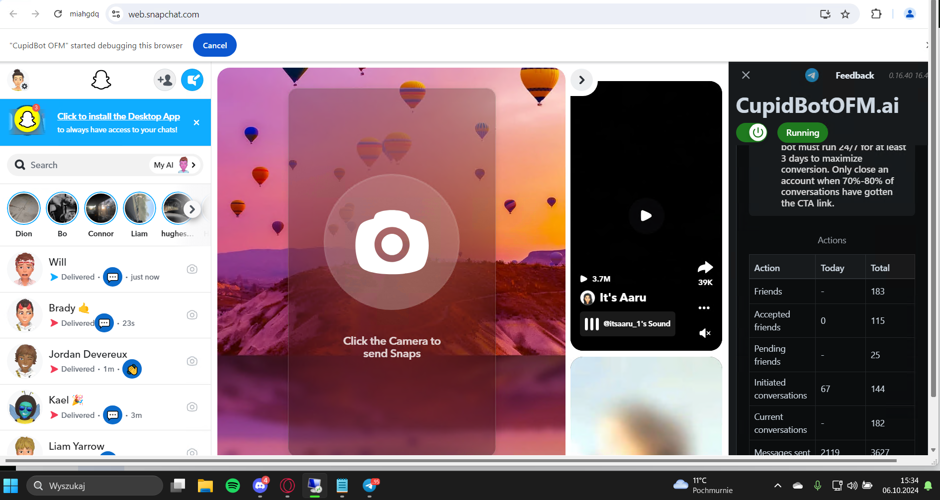The image size is (940, 500).
Task: Open the Add Friends icon
Action: coord(165,80)
